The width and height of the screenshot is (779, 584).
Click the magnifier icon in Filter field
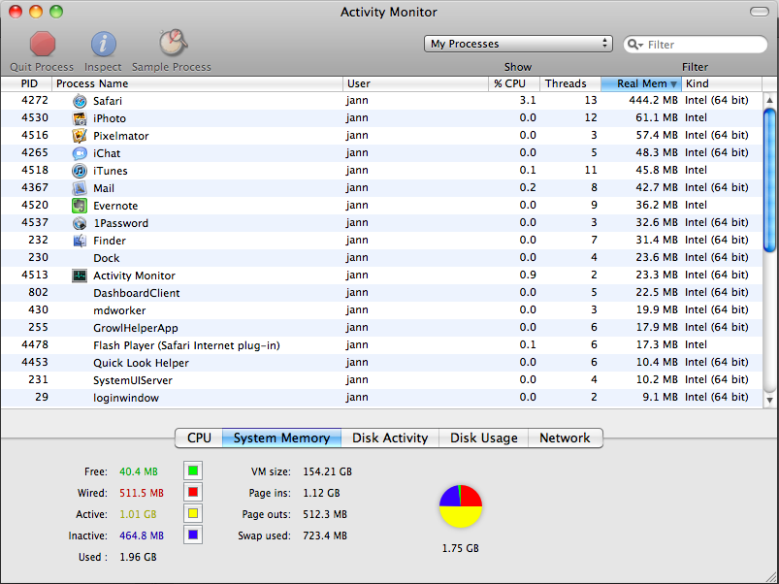coord(634,45)
